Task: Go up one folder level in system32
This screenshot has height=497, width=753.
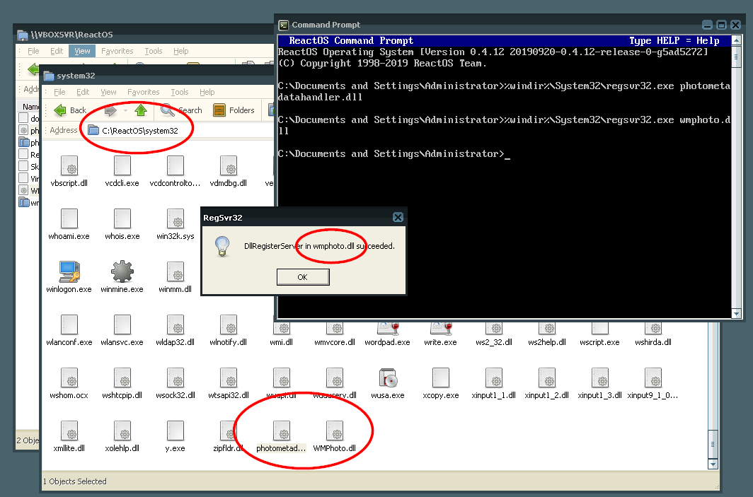Action: (141, 110)
